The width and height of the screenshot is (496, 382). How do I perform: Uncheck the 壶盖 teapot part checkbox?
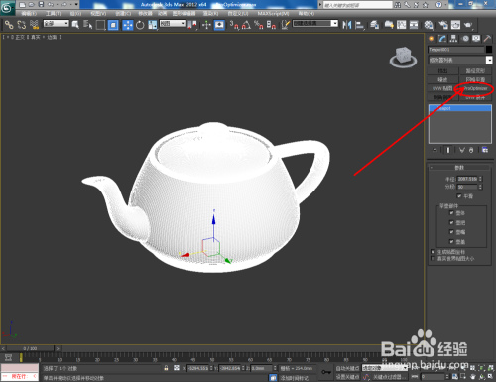[451, 242]
